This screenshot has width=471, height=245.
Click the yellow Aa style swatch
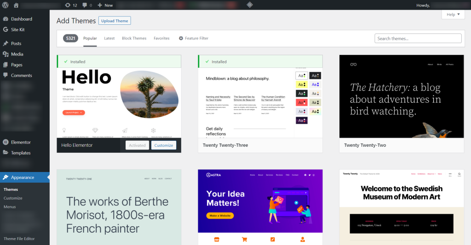[x=302, y=84]
